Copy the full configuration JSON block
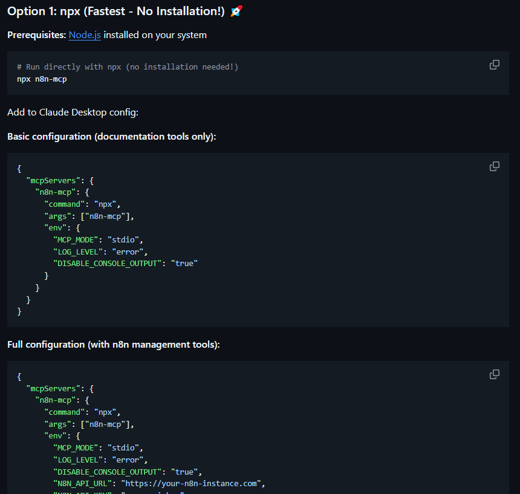Viewport: 520px width, 494px height. (x=494, y=374)
